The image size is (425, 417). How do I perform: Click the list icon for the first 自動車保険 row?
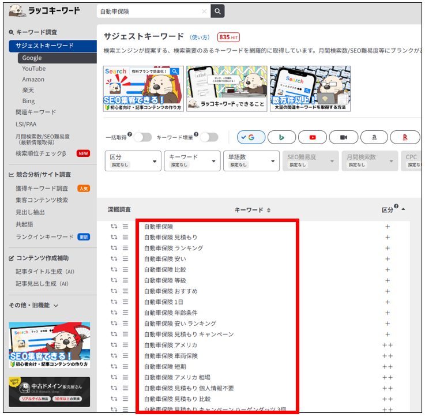[x=125, y=227]
